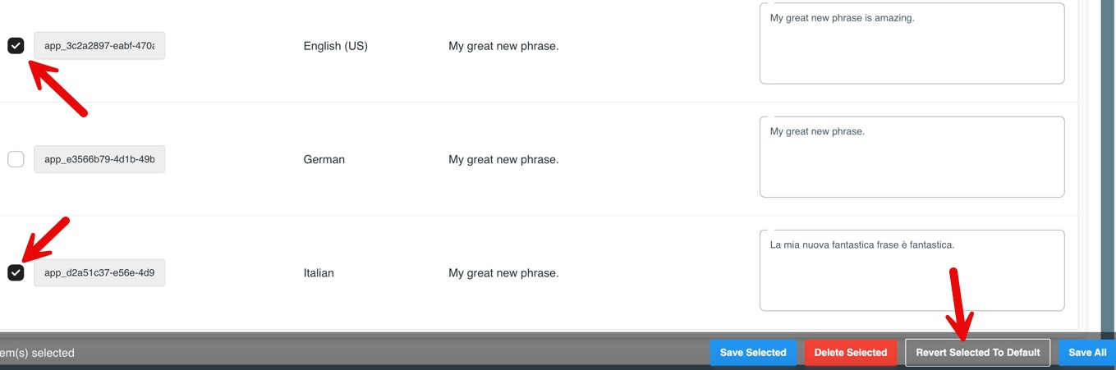Uncheck the Italian row checkbox
The height and width of the screenshot is (370, 1116).
click(x=16, y=272)
